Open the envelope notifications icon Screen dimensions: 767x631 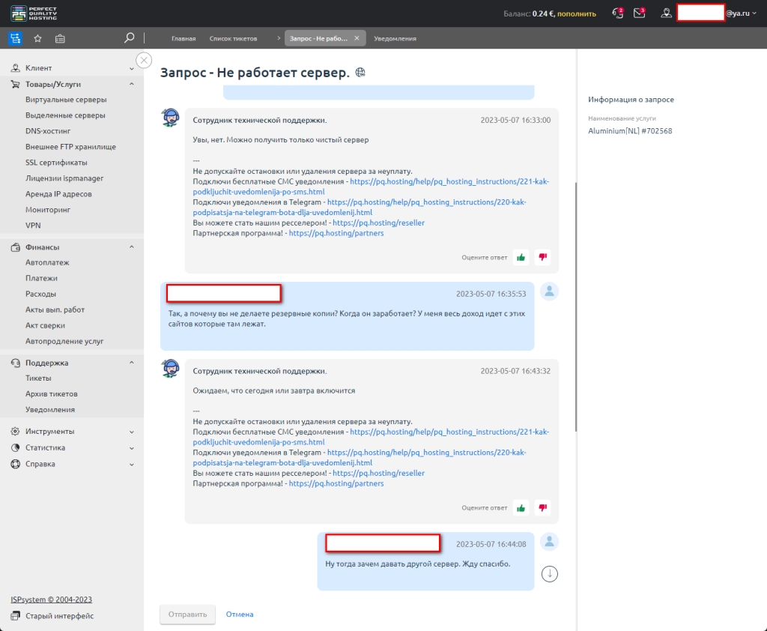tap(640, 13)
